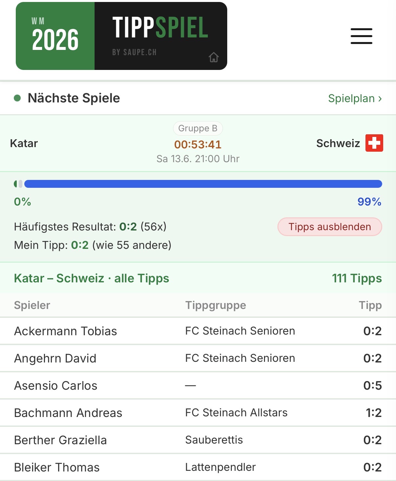The width and height of the screenshot is (396, 481).
Task: Sort by Spieler column header
Action: pos(32,305)
